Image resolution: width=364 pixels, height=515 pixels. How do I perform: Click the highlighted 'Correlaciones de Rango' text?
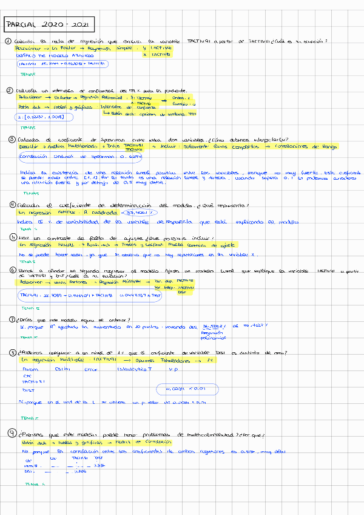pyautogui.click(x=307, y=146)
